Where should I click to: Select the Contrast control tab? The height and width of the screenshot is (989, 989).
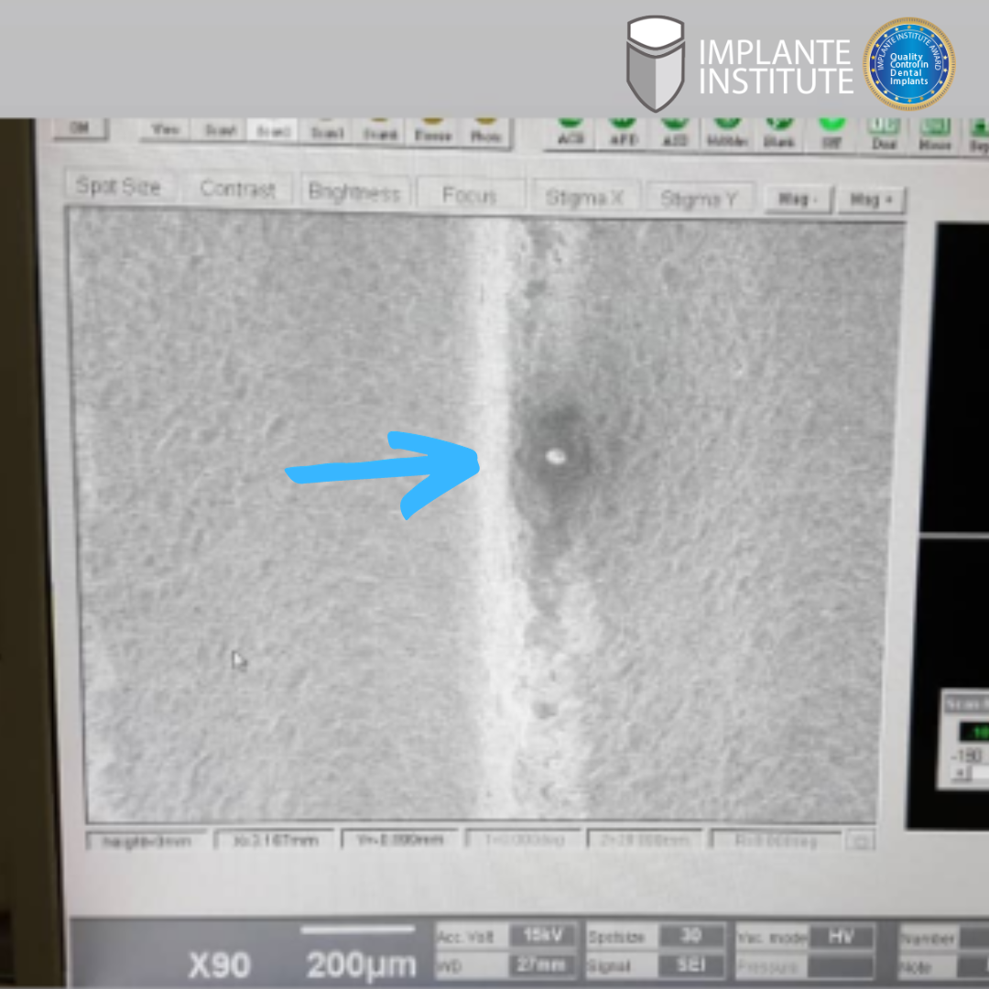click(x=237, y=190)
